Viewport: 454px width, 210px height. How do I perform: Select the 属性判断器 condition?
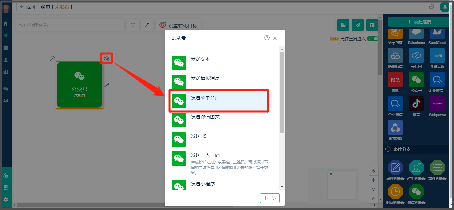395,168
